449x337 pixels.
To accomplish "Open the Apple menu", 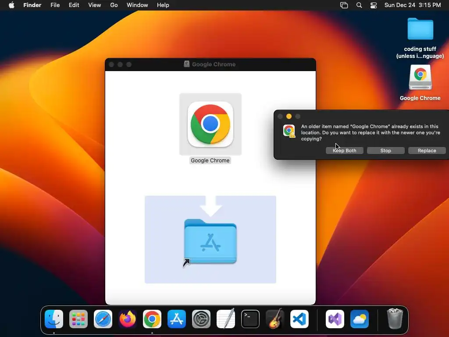I will tap(11, 5).
